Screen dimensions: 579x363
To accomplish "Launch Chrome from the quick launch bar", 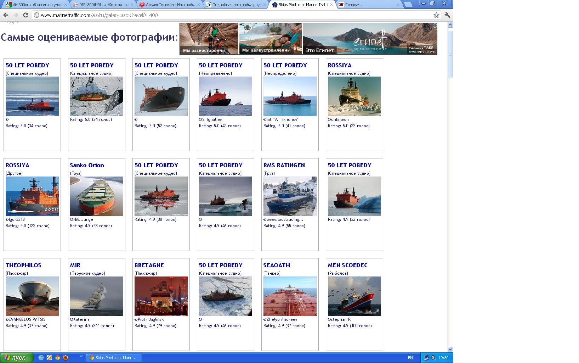I will pos(57,358).
